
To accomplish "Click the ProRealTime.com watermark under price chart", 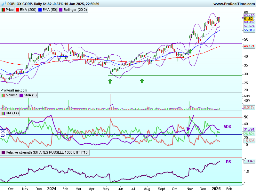I will pos(14,91).
